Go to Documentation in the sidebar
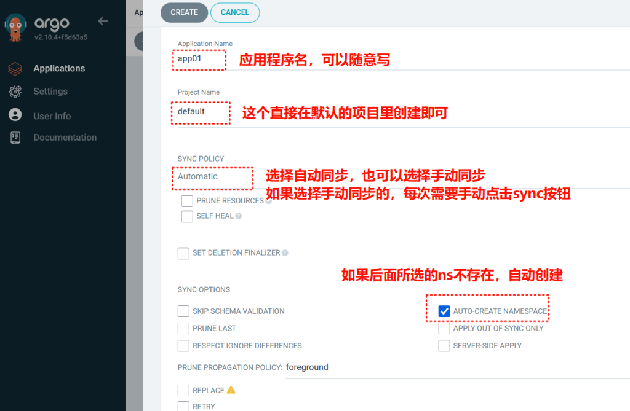The height and width of the screenshot is (411, 630). click(65, 138)
